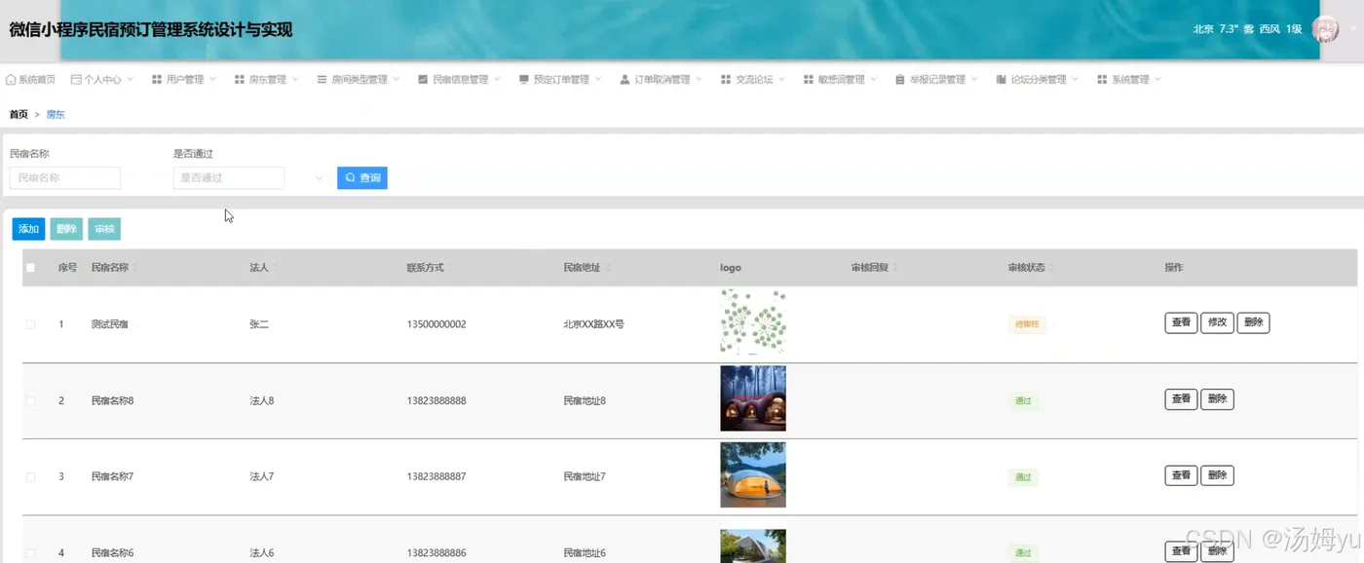Click the 房东 breadcrumb item
The image size is (1364, 563).
click(56, 115)
